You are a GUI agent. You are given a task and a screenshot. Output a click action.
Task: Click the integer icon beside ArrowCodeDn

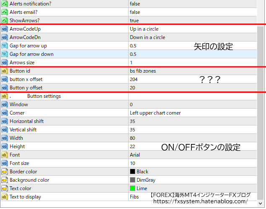pyautogui.click(x=5, y=37)
